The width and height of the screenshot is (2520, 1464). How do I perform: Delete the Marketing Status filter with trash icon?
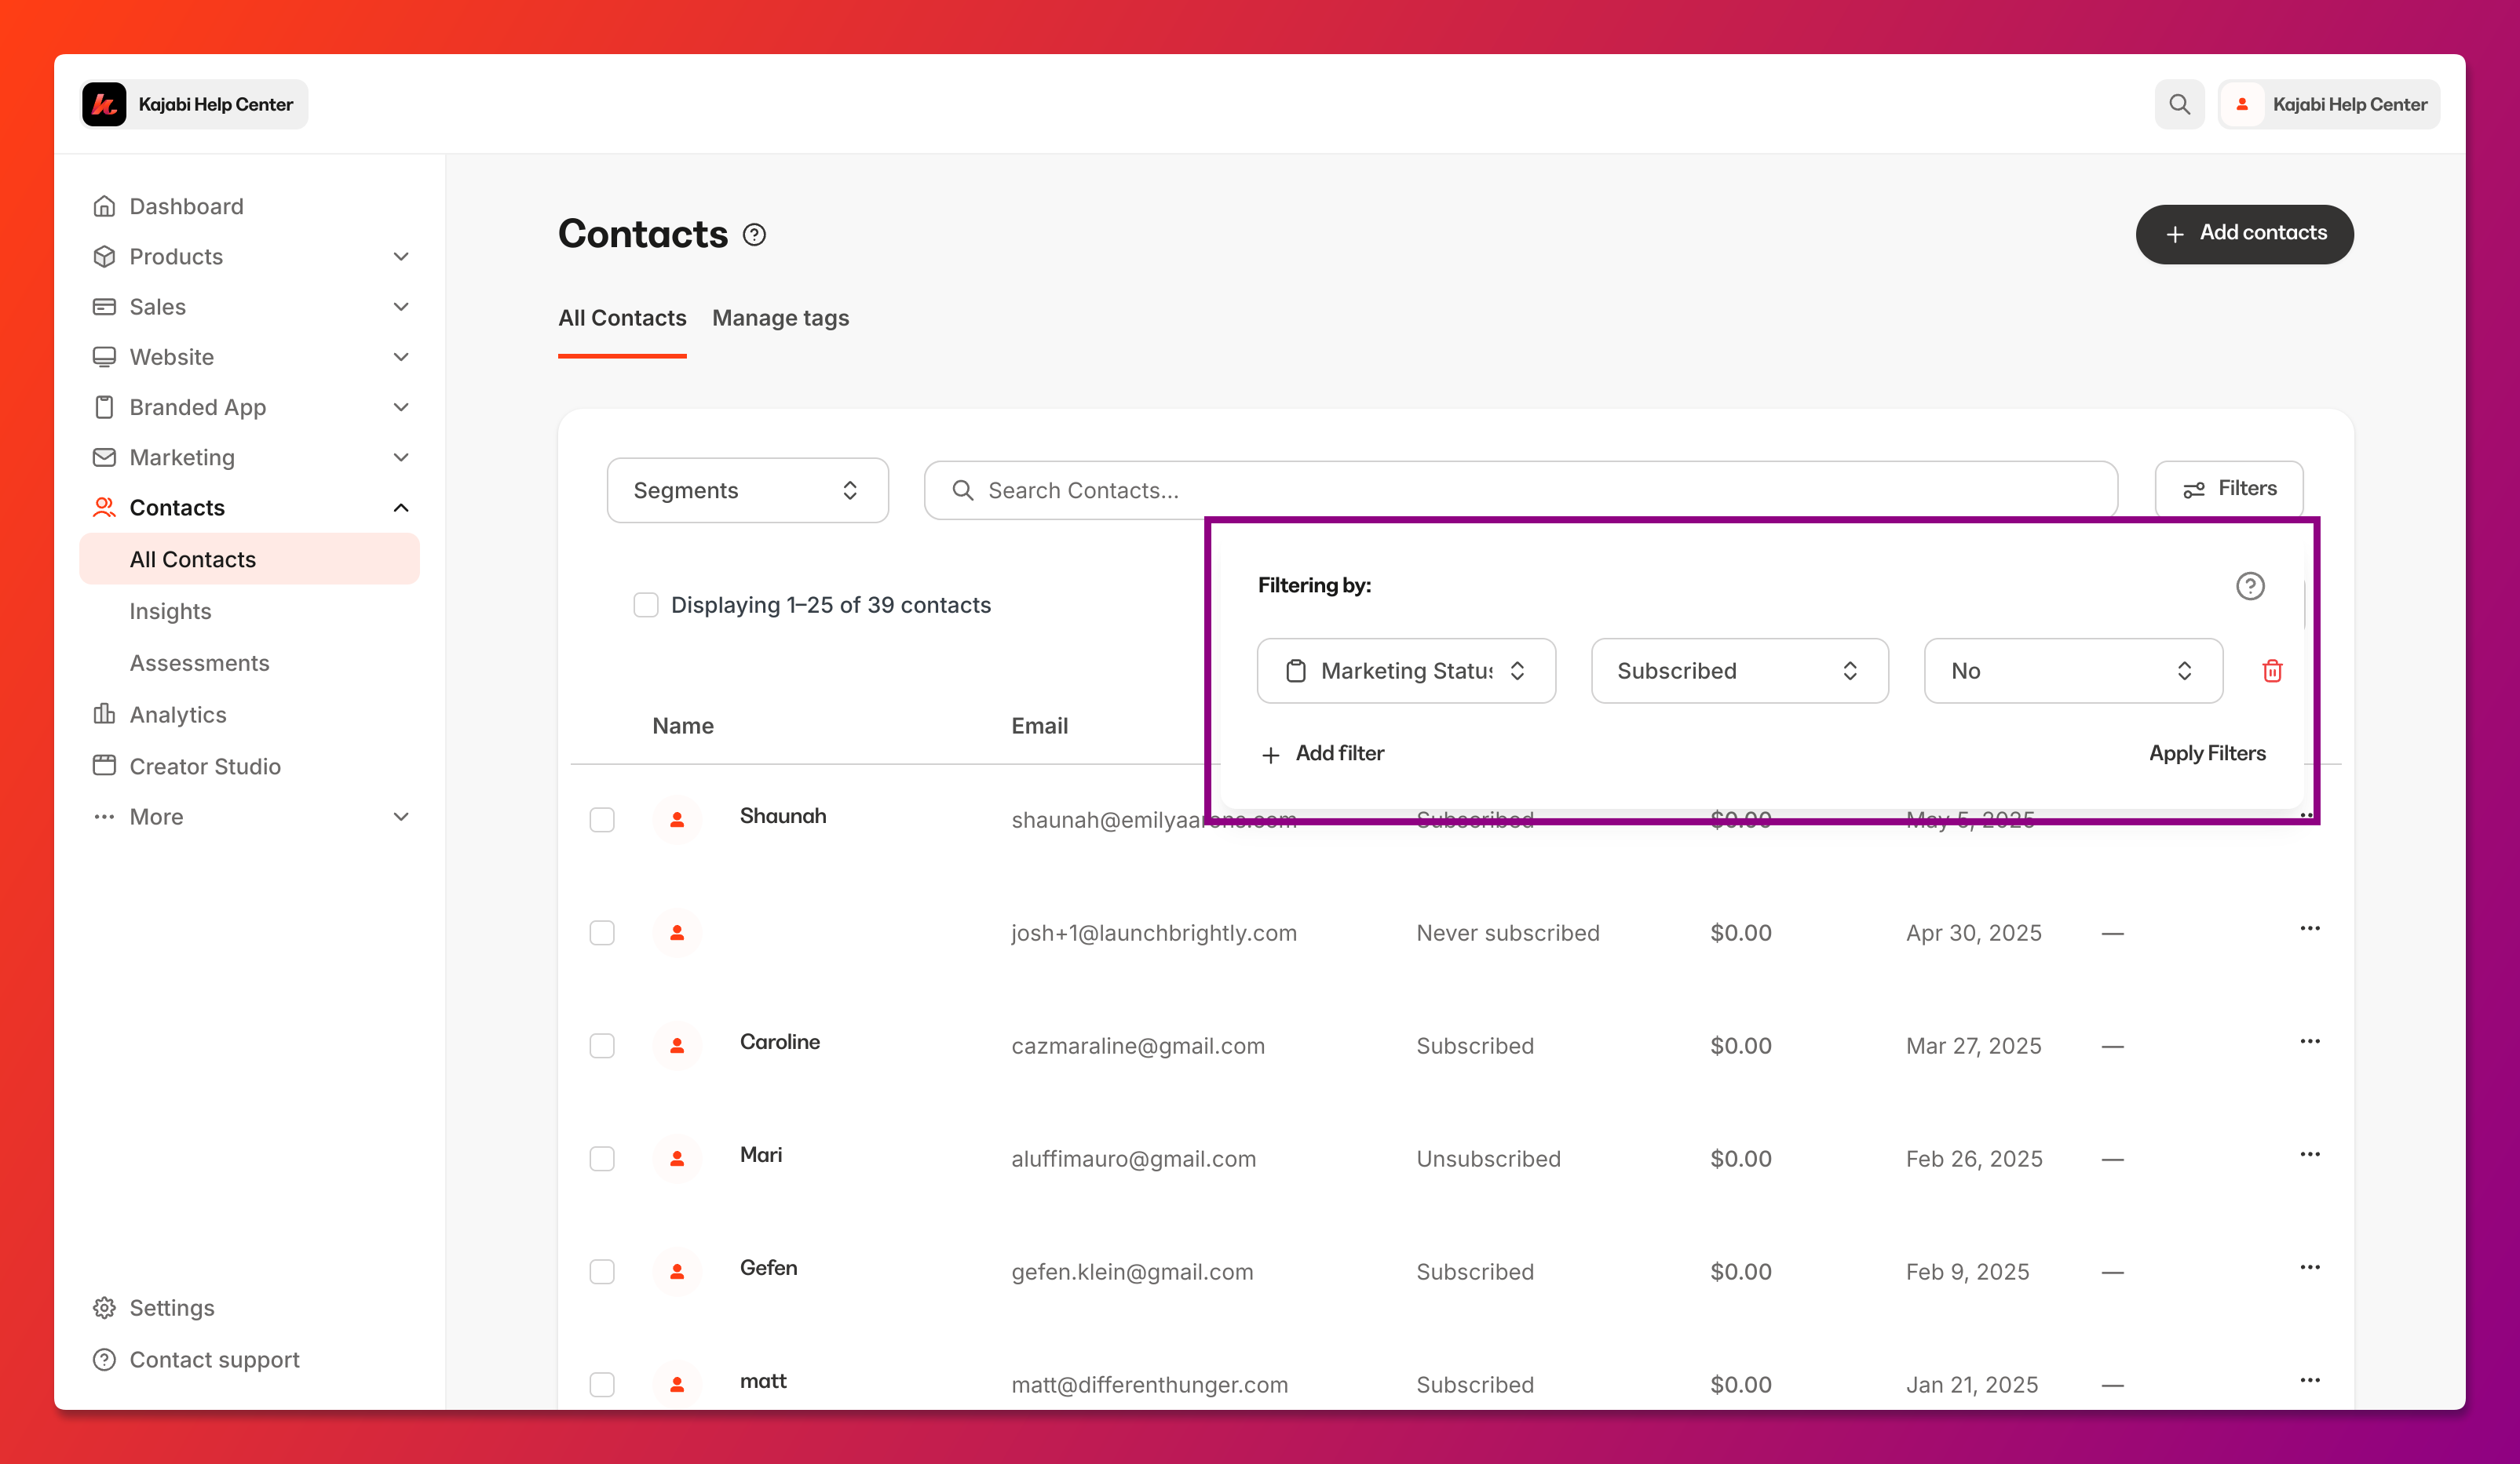pyautogui.click(x=2272, y=671)
